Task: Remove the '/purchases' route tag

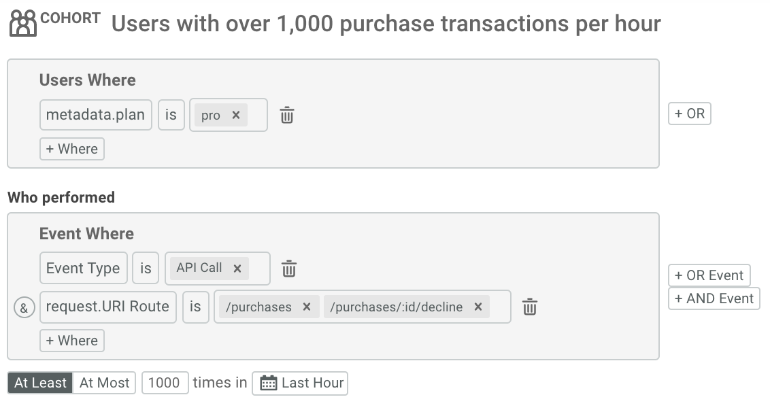Action: pyautogui.click(x=307, y=307)
